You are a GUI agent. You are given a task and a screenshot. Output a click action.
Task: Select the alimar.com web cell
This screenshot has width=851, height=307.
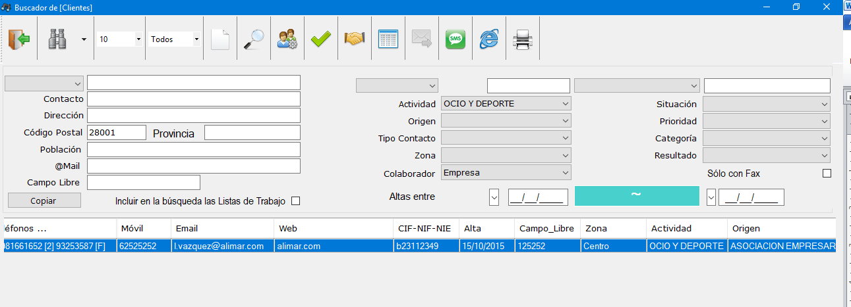pyautogui.click(x=333, y=246)
